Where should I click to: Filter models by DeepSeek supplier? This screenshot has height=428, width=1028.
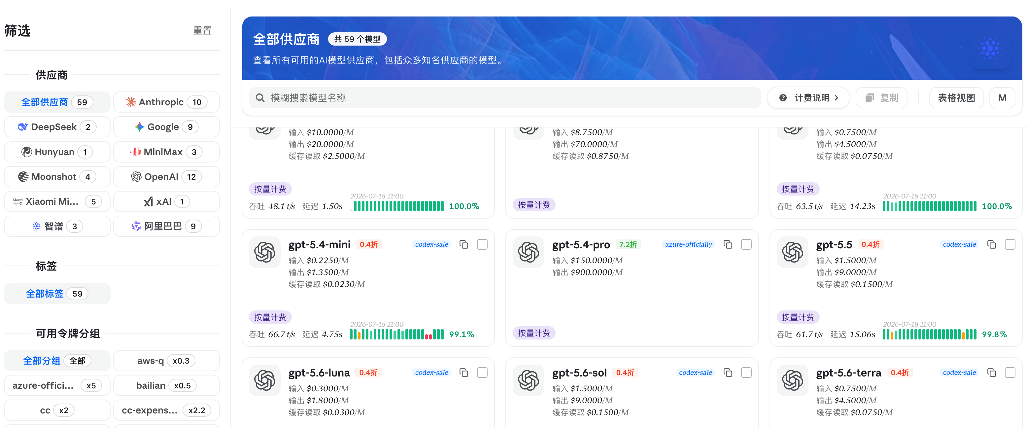click(x=57, y=127)
